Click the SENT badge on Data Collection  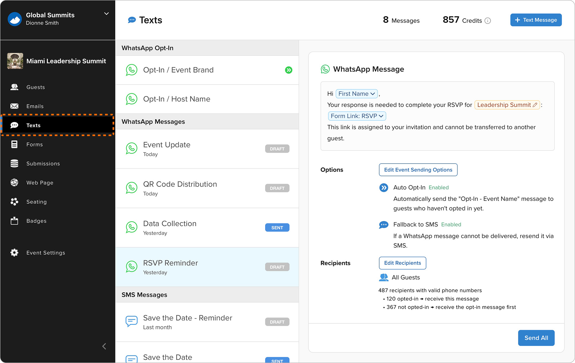277,228
